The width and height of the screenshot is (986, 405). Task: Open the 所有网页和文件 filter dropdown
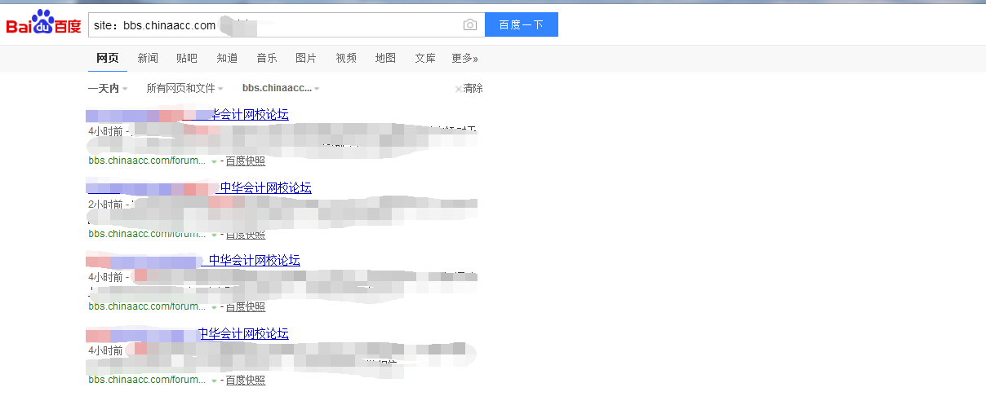184,88
